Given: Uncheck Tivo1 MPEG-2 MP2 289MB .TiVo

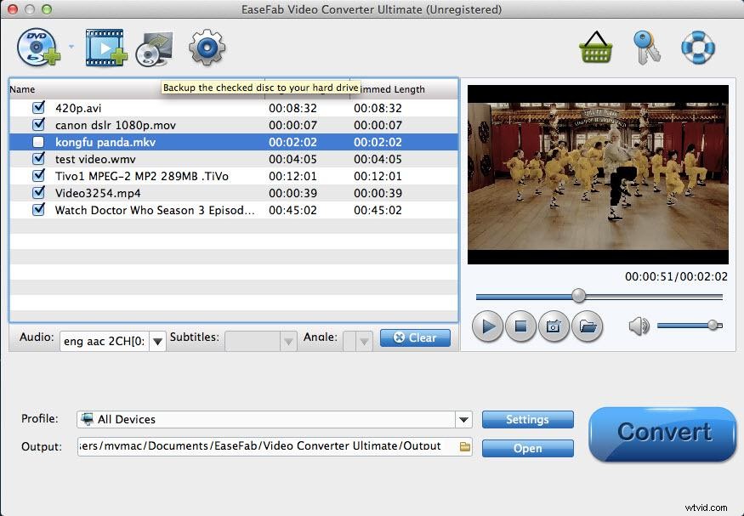Looking at the screenshot, I should pos(37,176).
